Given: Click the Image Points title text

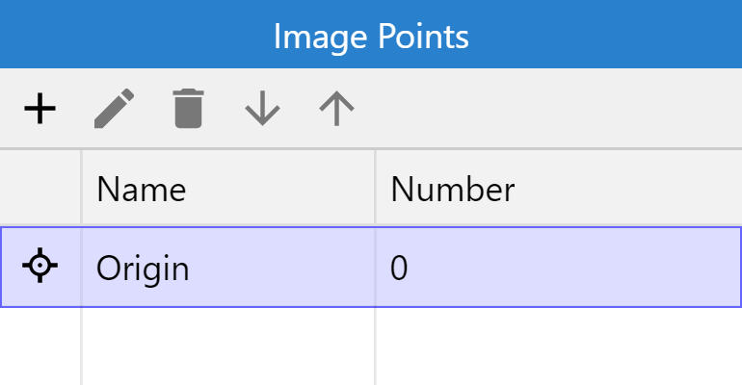Looking at the screenshot, I should click(371, 37).
